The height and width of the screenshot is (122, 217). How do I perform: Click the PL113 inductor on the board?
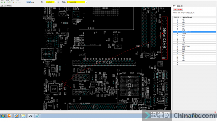[x=76, y=15]
